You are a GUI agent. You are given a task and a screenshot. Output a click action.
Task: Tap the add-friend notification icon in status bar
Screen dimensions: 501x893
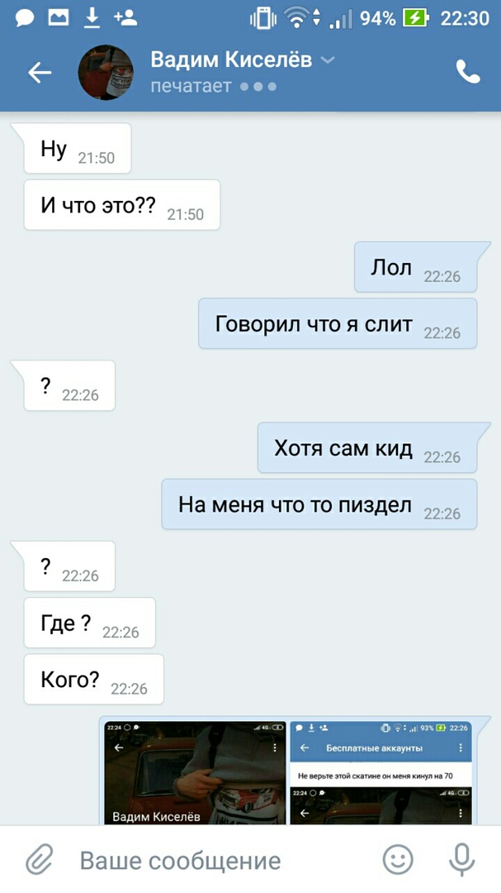coord(125,18)
